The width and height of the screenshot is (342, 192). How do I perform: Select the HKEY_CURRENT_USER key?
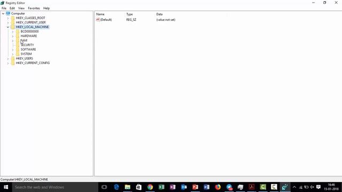coord(31,22)
